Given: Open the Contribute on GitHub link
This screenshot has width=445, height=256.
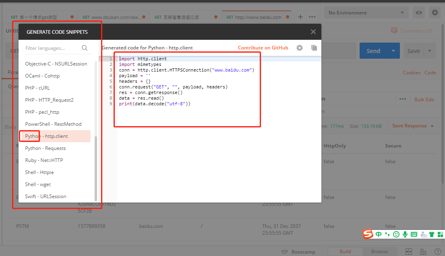Looking at the screenshot, I should tap(263, 48).
